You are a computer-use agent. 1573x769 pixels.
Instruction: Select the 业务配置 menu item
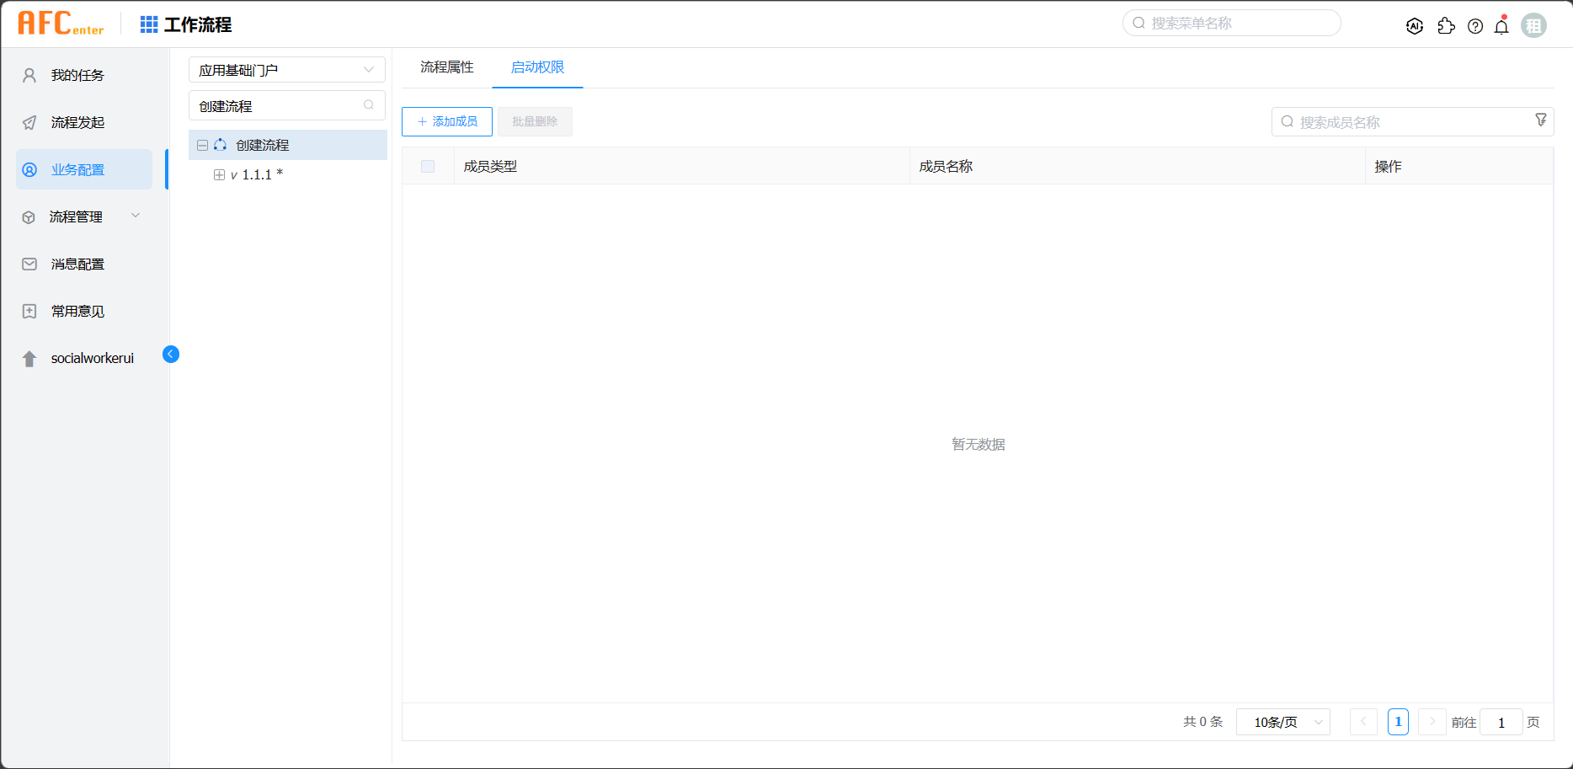pos(77,168)
